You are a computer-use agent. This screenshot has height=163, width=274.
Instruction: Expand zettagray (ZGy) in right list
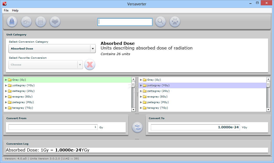coord(141,91)
